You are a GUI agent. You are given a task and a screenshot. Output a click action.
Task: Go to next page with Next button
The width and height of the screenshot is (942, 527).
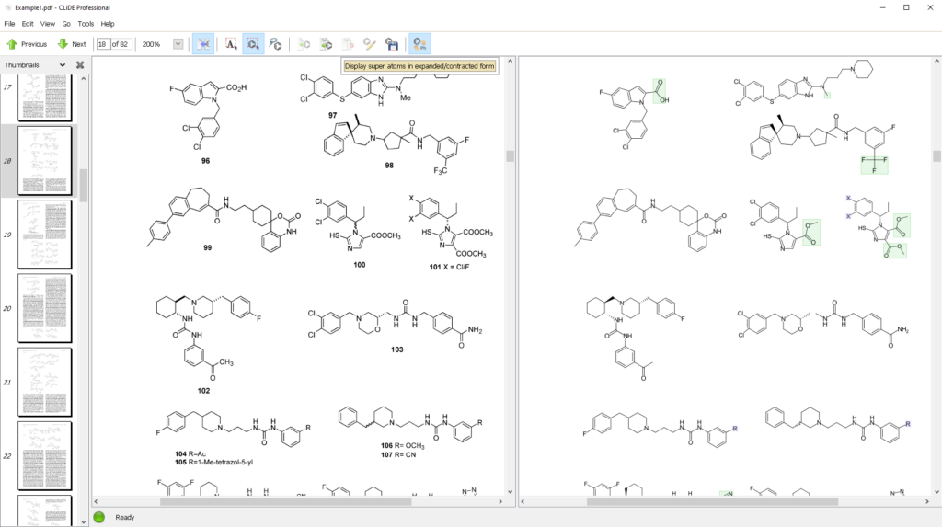click(x=72, y=44)
